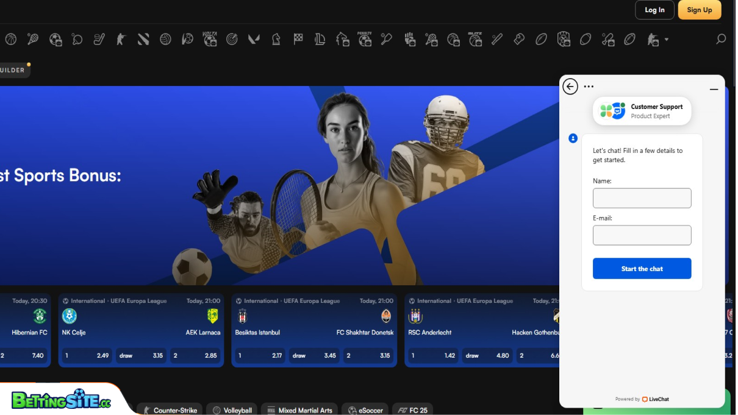Select the Valorant esports icon
This screenshot has height=415, width=738.
(253, 39)
